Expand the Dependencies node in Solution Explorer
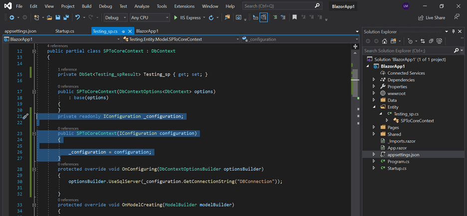Image resolution: width=467 pixels, height=216 pixels. click(x=374, y=80)
